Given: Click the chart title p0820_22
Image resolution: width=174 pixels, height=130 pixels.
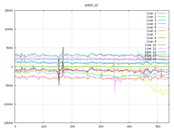Looking at the screenshot, I should click(x=91, y=5).
